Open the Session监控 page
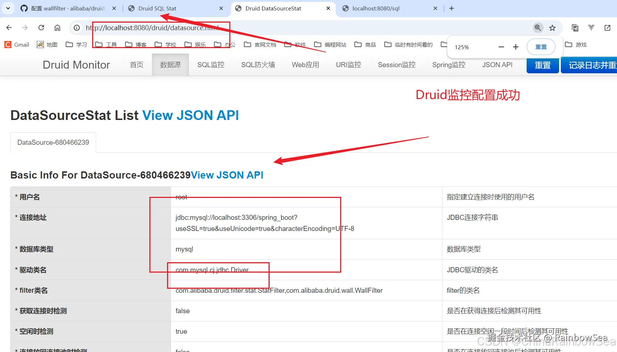This screenshot has height=352, width=617. click(x=397, y=65)
